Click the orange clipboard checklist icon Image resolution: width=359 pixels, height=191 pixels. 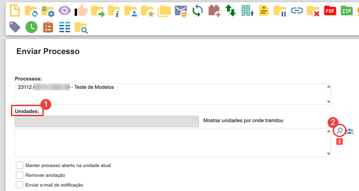pos(48,27)
